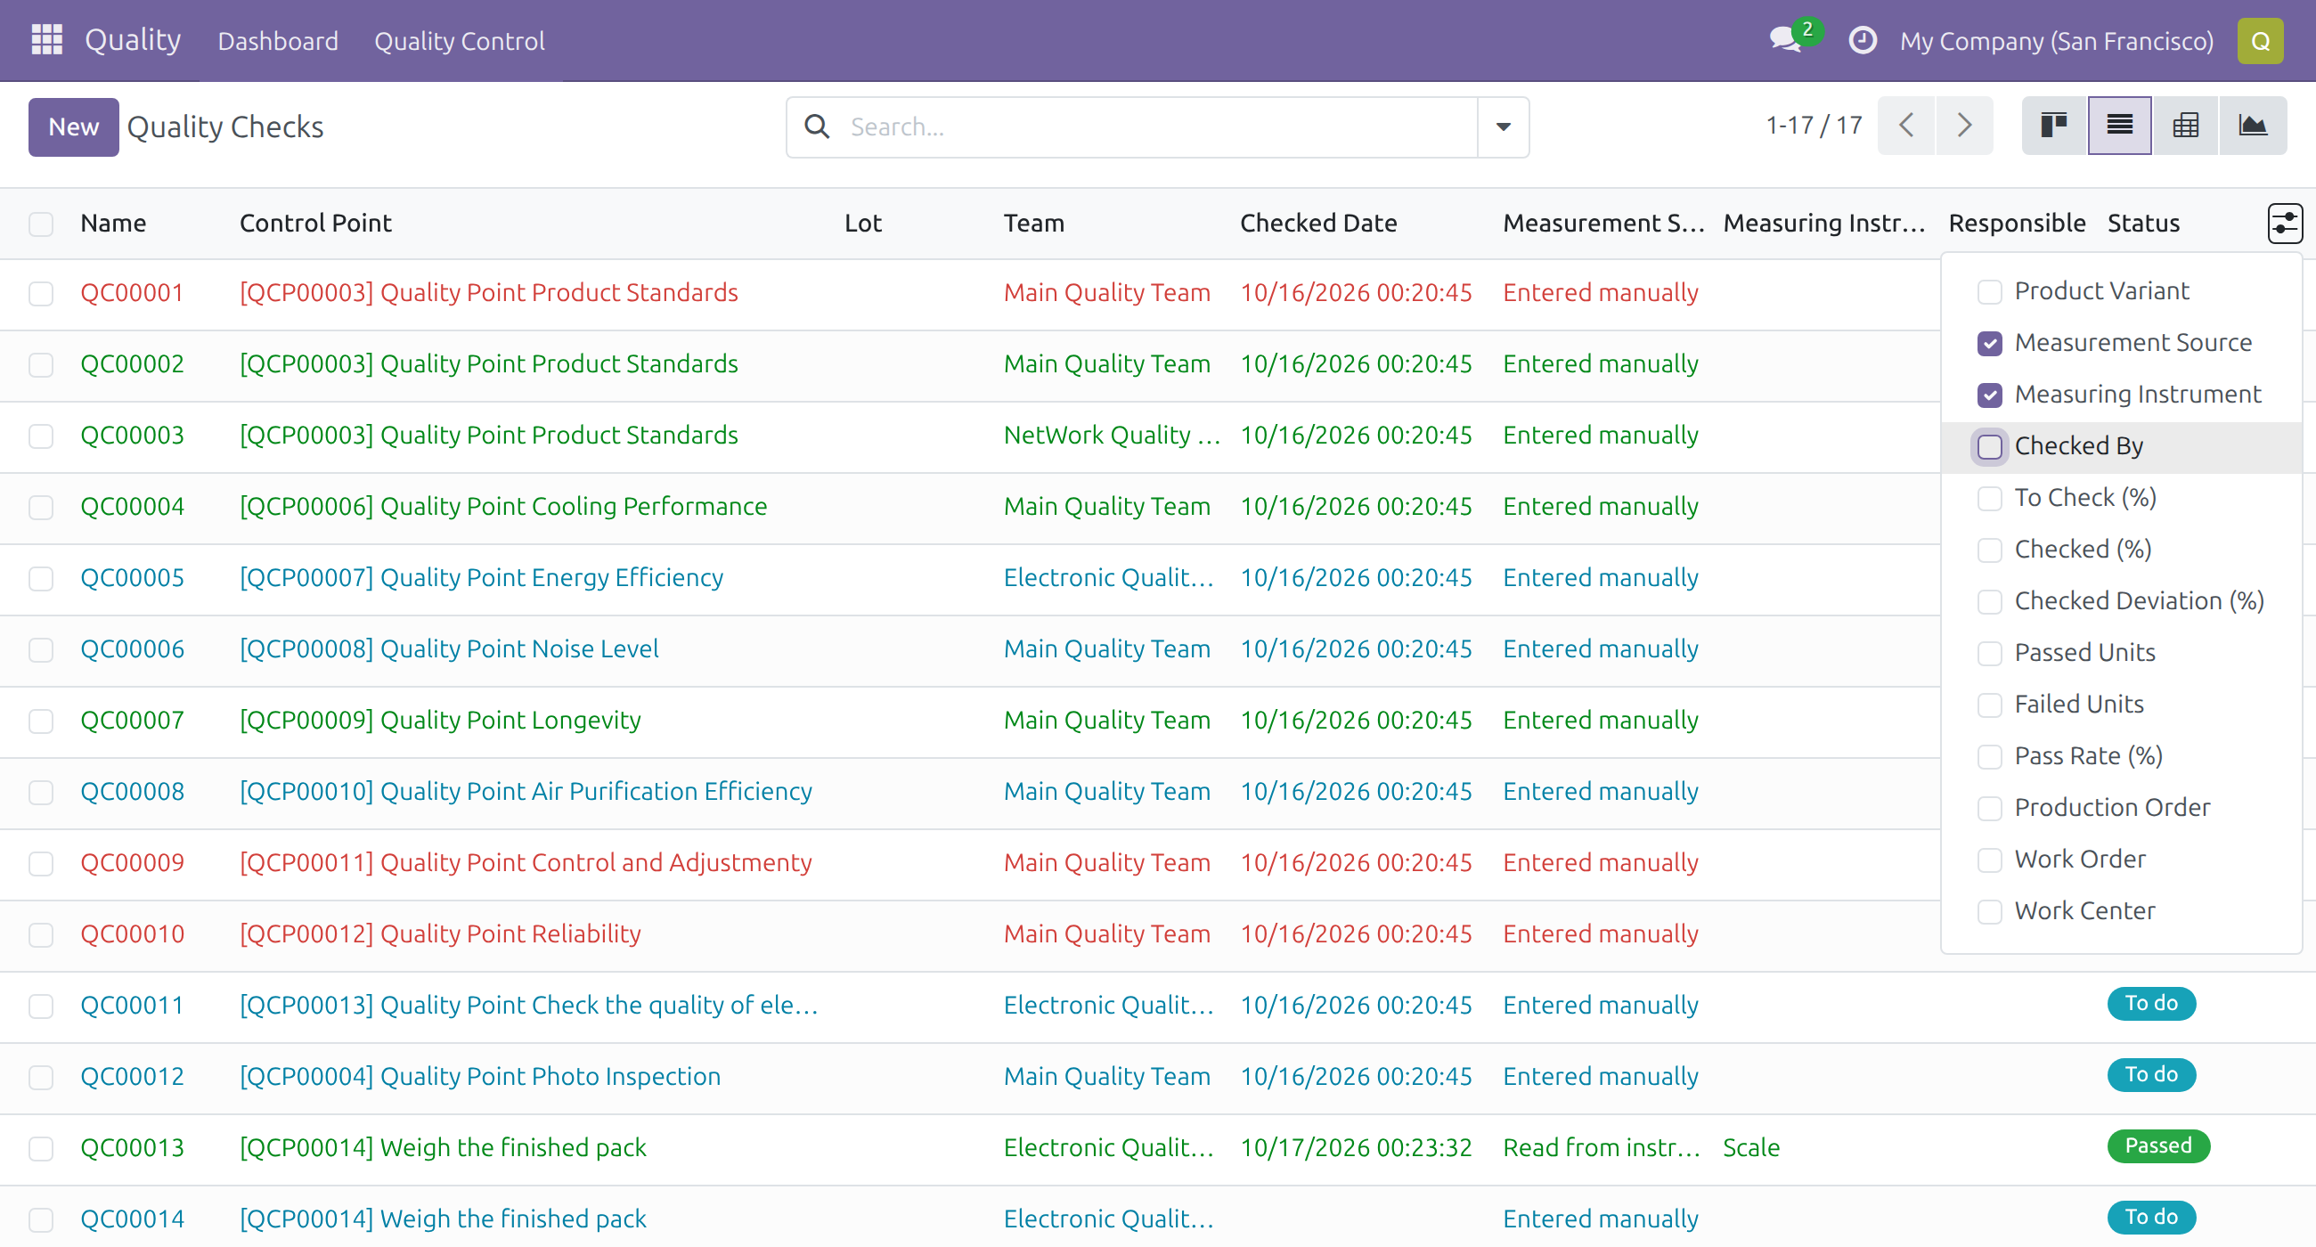Viewport: 2316px width, 1247px height.
Task: Open the company switcher My Company (San Francisco)
Action: tap(2056, 41)
